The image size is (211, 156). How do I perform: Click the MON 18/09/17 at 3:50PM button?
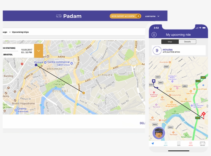pyautogui.click(x=123, y=16)
